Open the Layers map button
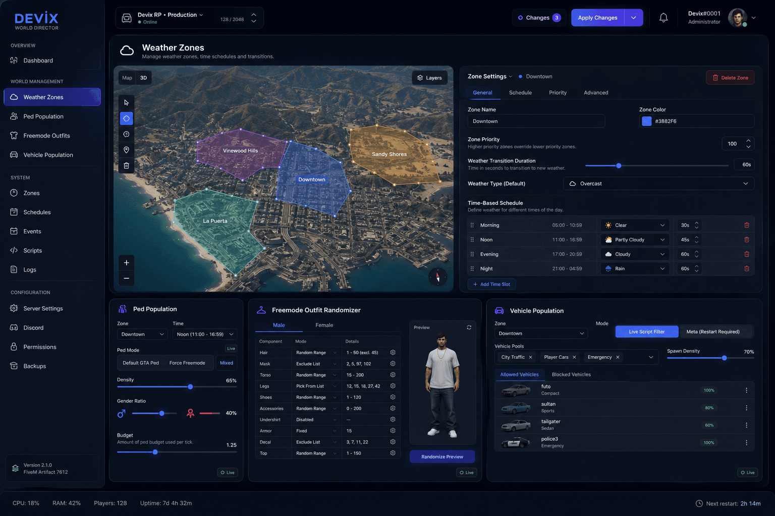775x516 pixels. point(430,78)
